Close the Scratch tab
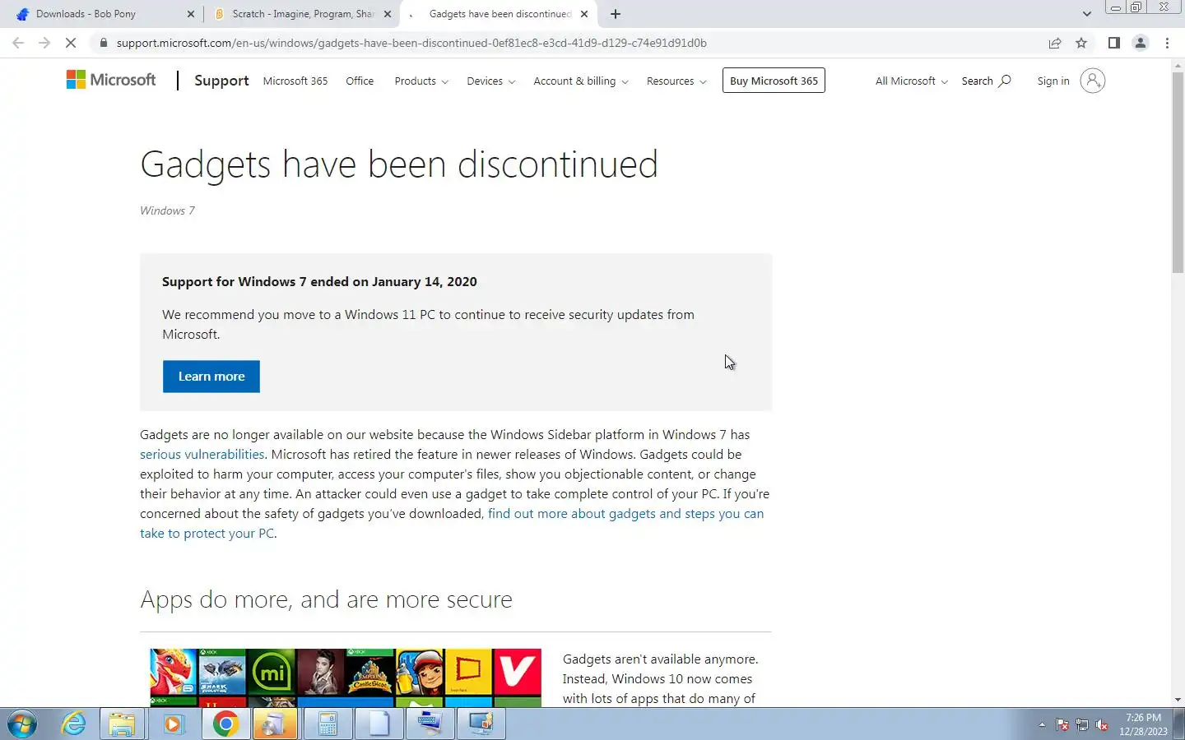This screenshot has width=1185, height=740. click(388, 14)
